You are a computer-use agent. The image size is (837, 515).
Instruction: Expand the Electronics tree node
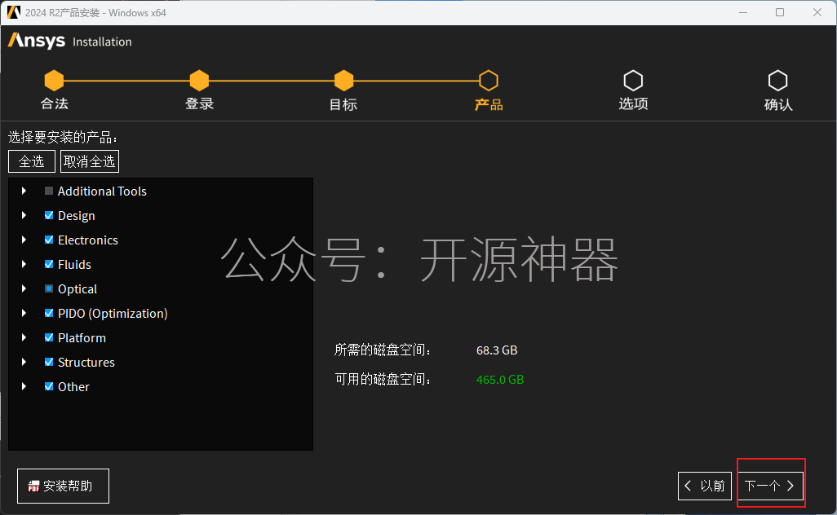point(24,240)
